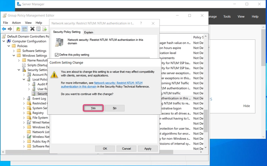Click the Wireless Network policies icon
267x166 pixels.
coord(29,137)
